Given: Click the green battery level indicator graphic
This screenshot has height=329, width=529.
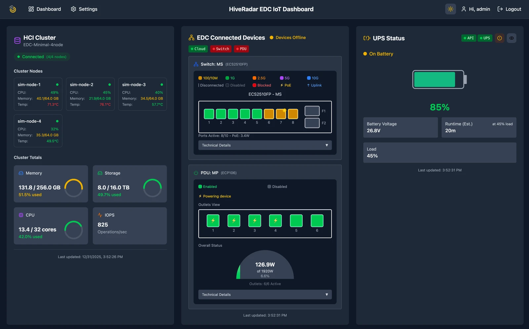Looking at the screenshot, I should tap(435, 80).
